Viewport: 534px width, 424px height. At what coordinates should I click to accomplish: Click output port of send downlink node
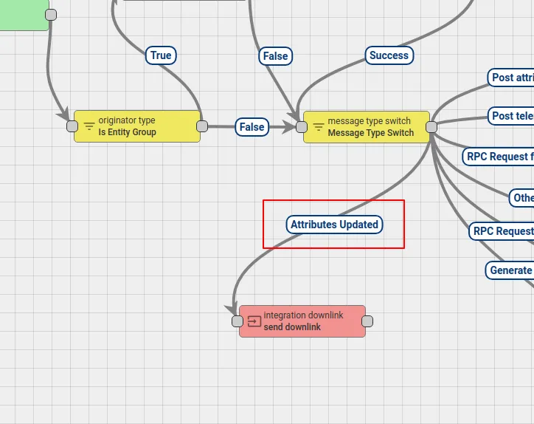[x=367, y=321]
